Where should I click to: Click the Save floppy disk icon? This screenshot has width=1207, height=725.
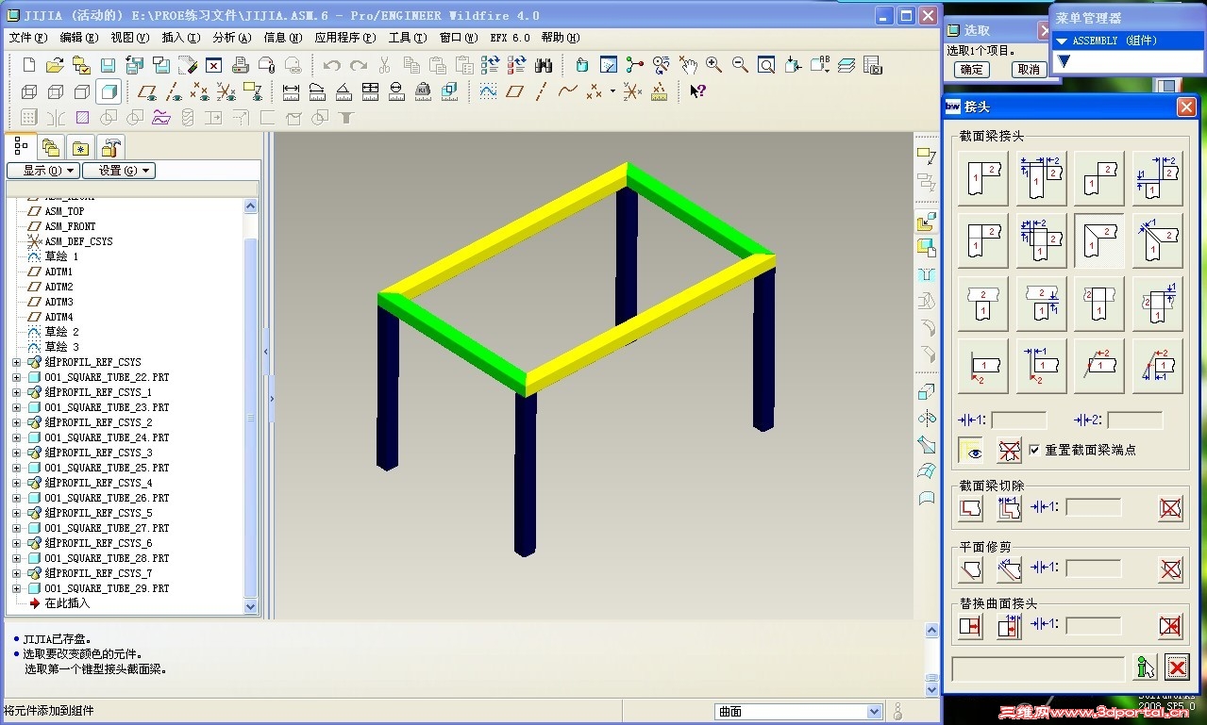pos(108,65)
